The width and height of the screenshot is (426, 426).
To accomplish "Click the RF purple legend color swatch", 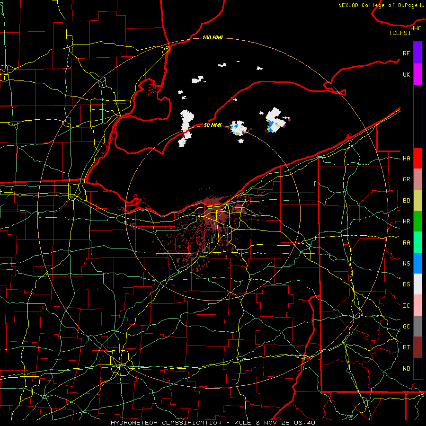I will coord(418,53).
